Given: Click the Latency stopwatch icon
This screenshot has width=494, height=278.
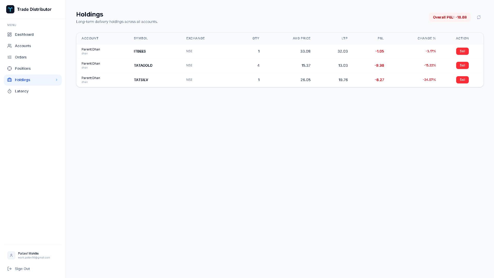Looking at the screenshot, I should (x=10, y=91).
